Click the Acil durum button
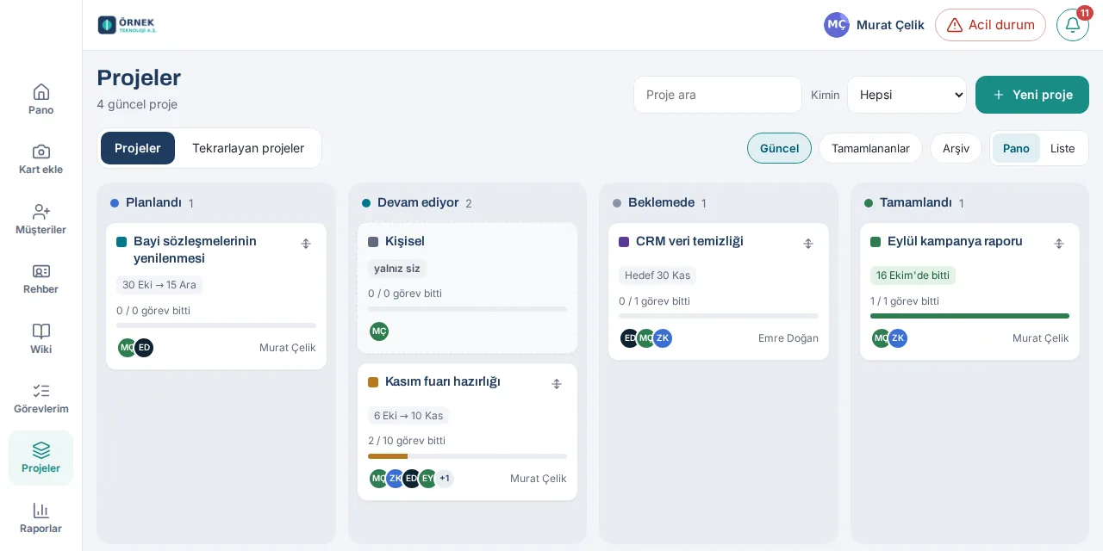This screenshot has height=551, width=1103. pyautogui.click(x=990, y=25)
